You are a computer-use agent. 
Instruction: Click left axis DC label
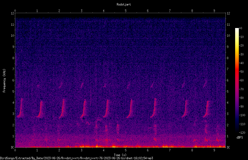tap(13, 147)
